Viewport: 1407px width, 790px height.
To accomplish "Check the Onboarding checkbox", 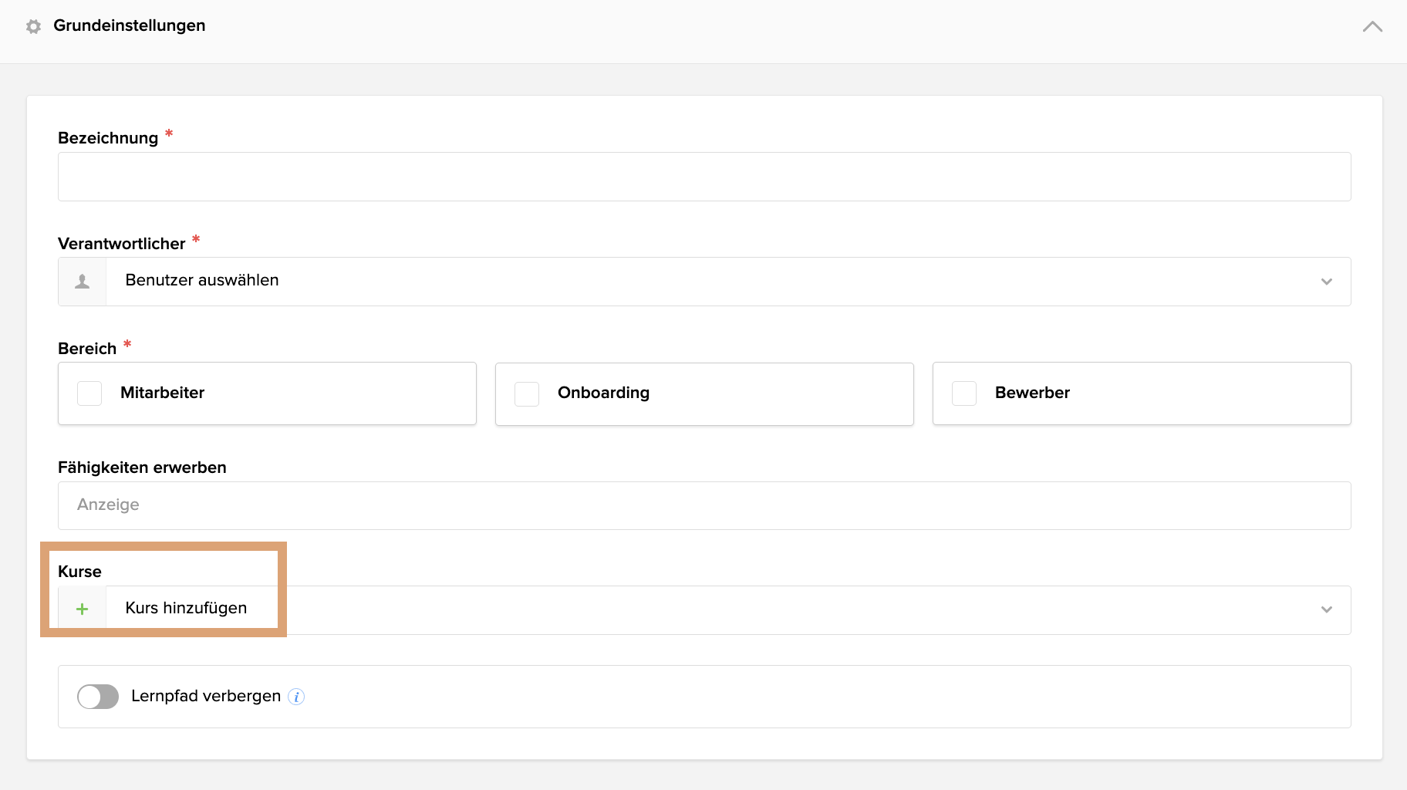I will click(x=527, y=393).
